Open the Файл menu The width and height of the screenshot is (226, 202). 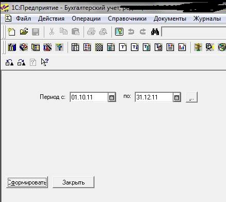tap(23, 19)
